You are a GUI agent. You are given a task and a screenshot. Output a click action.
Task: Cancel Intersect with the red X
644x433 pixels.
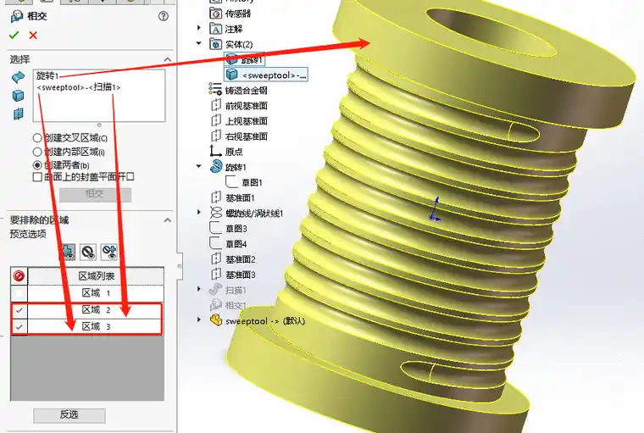click(33, 36)
